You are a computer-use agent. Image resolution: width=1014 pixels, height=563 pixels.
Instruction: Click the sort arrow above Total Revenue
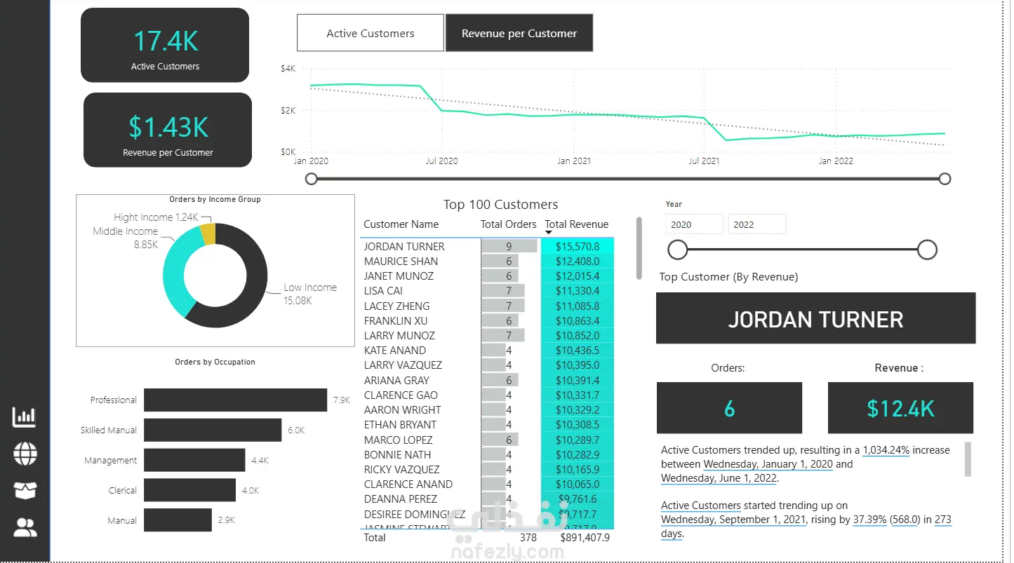(549, 233)
